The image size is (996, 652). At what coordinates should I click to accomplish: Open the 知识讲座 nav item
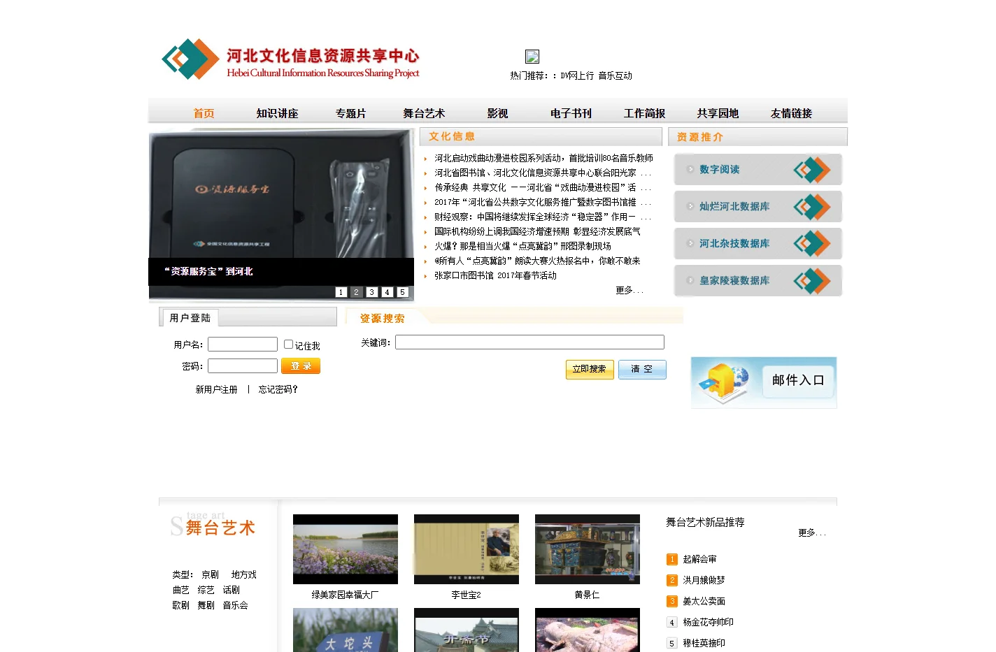click(x=277, y=113)
